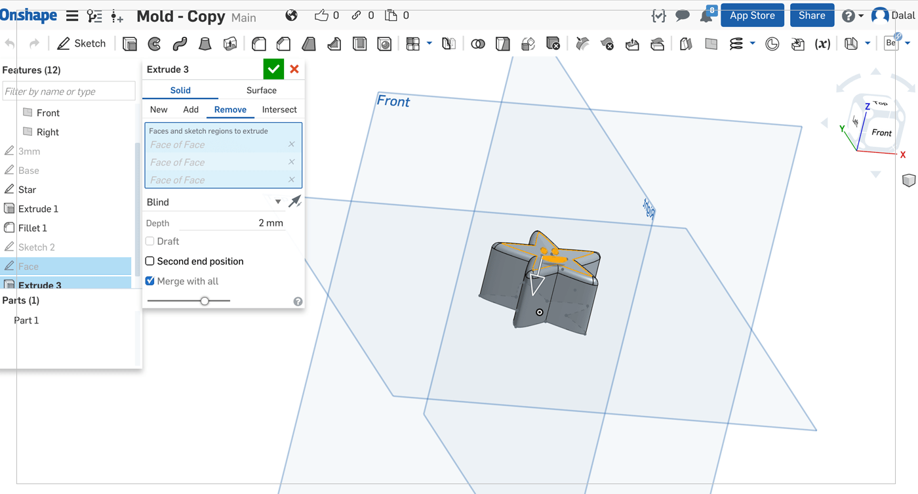Viewport: 918px width, 494px height.
Task: Select Part 1 in Parts list
Action: tap(26, 320)
